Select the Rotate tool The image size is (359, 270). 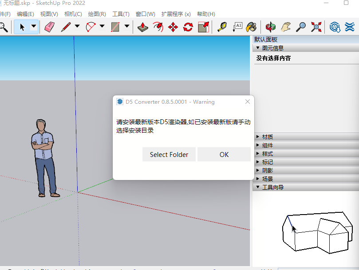tap(188, 27)
